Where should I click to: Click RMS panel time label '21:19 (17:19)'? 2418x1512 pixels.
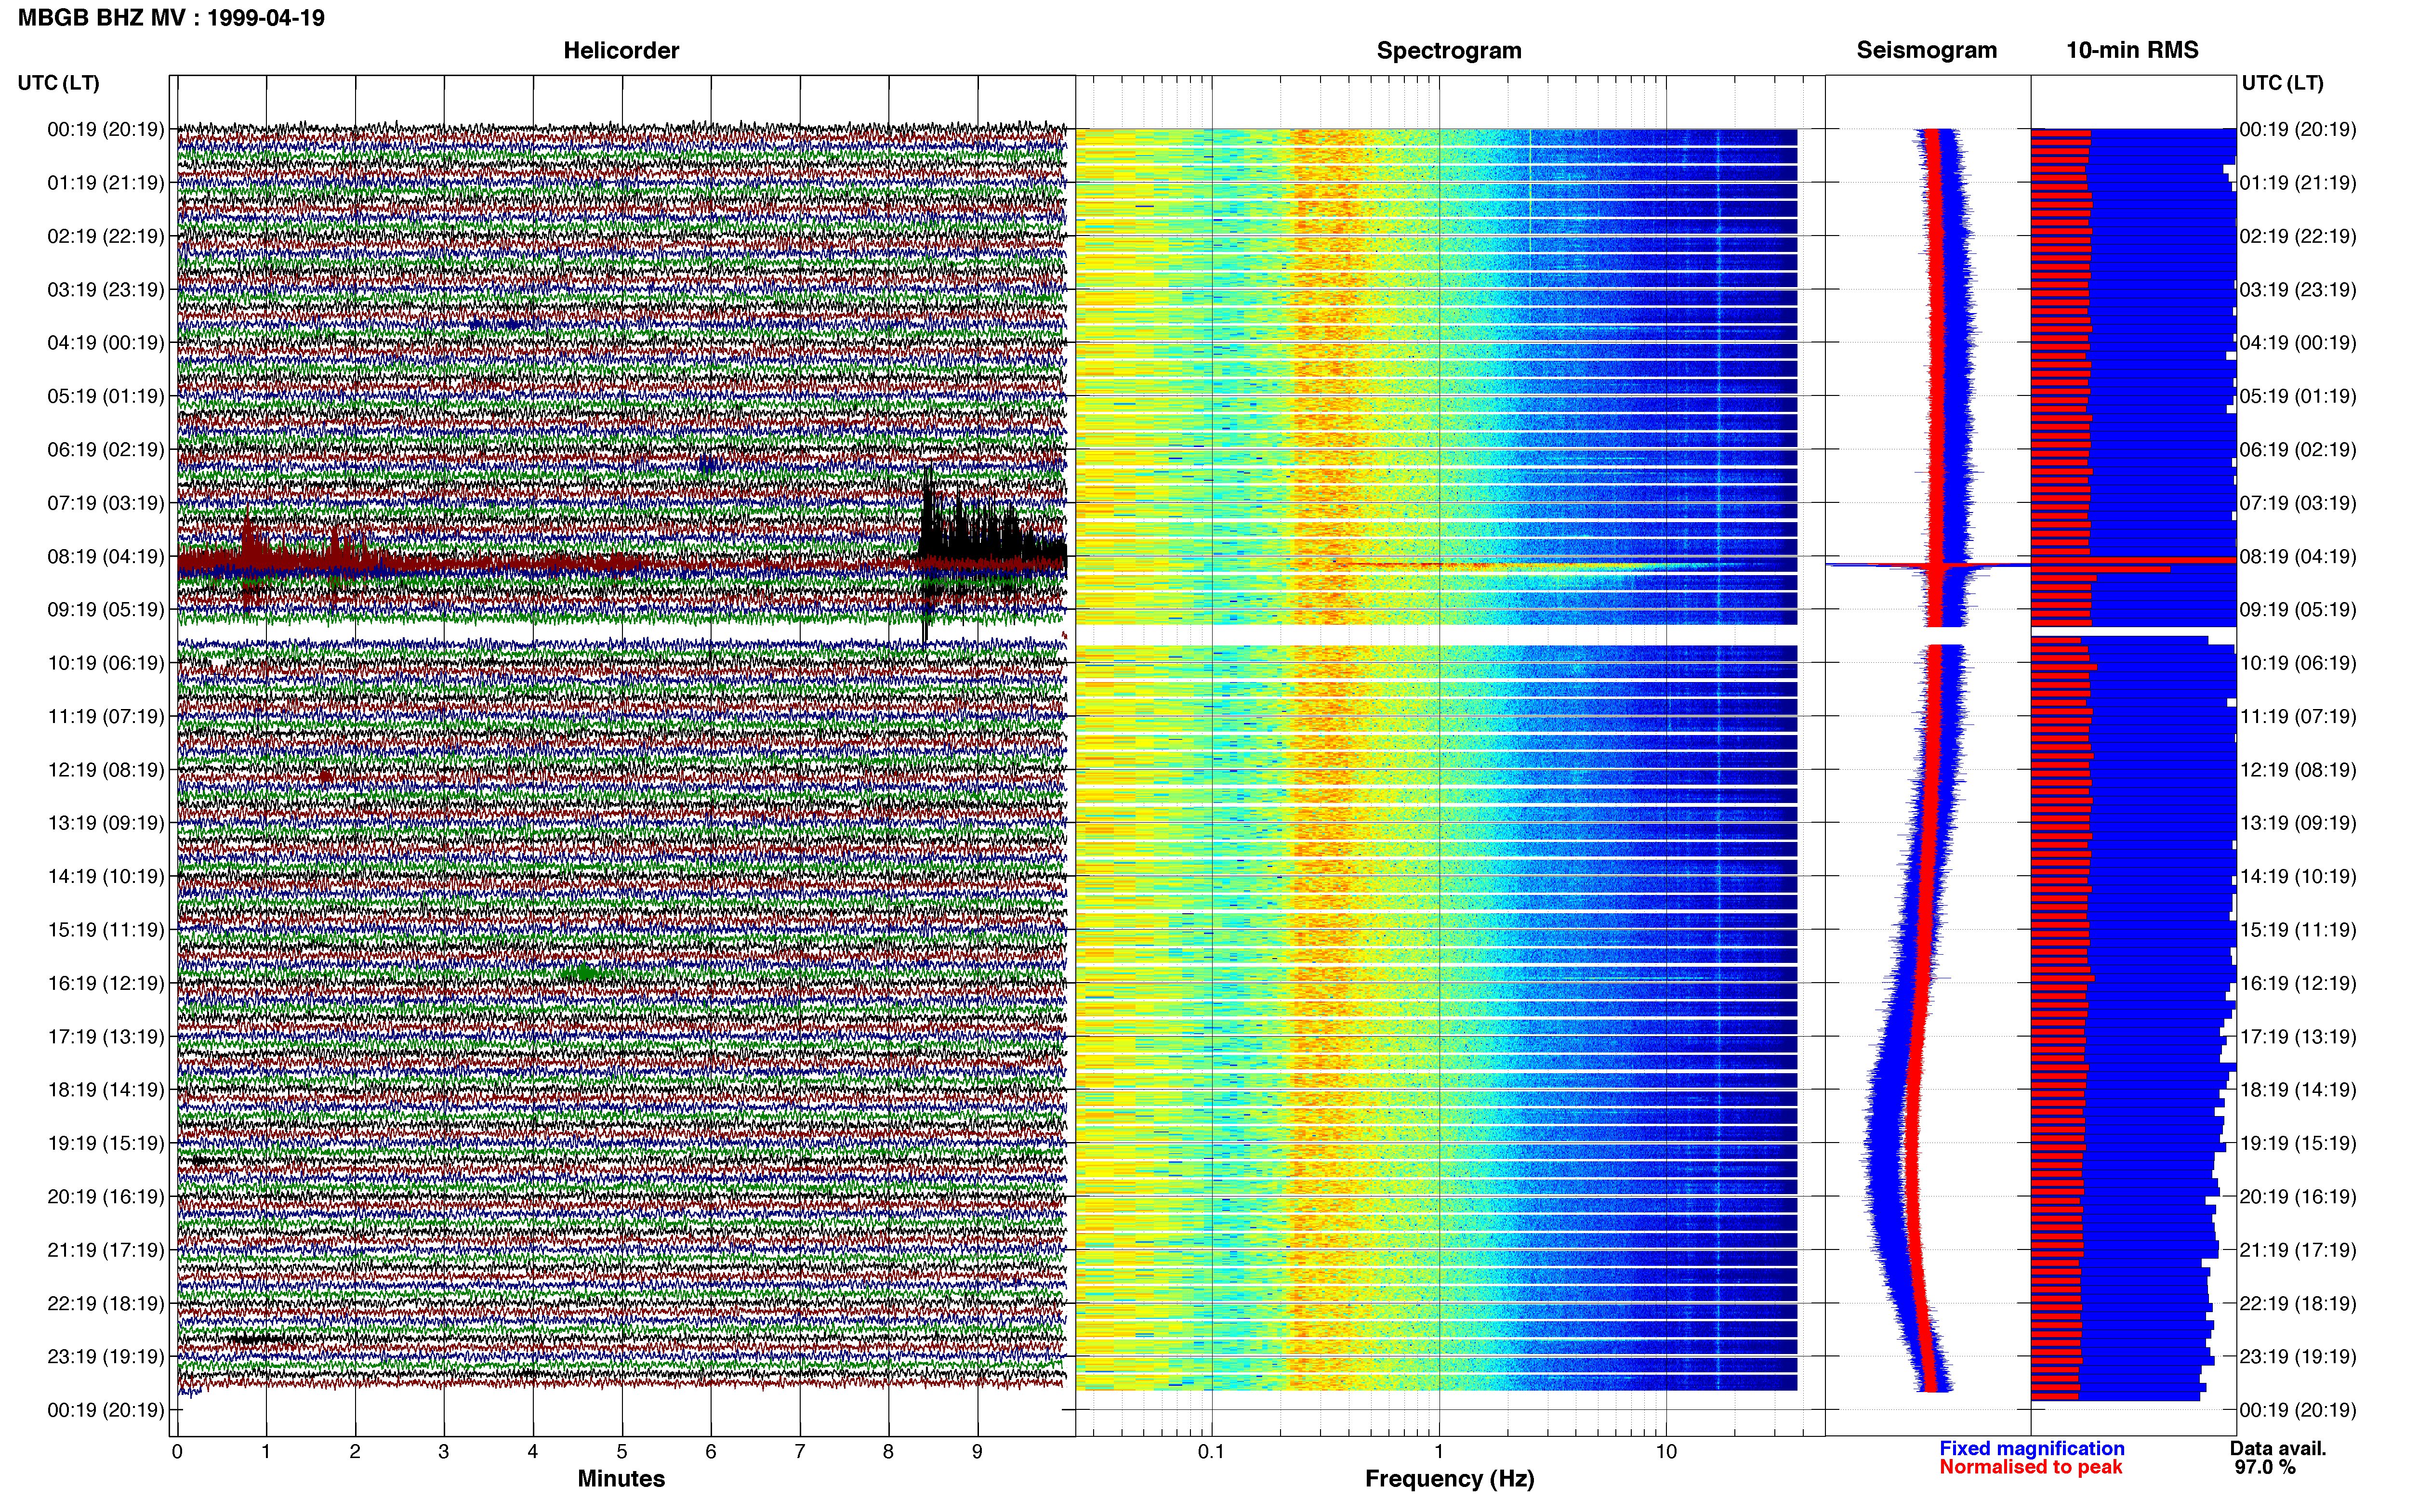click(x=2298, y=1249)
